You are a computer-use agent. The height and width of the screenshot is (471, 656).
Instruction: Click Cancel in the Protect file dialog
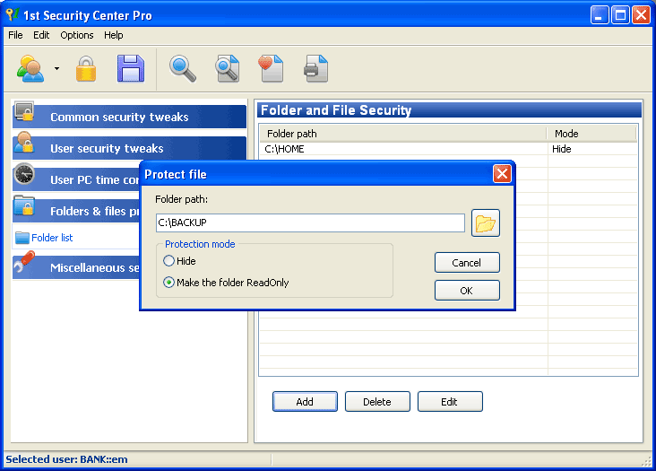click(467, 263)
